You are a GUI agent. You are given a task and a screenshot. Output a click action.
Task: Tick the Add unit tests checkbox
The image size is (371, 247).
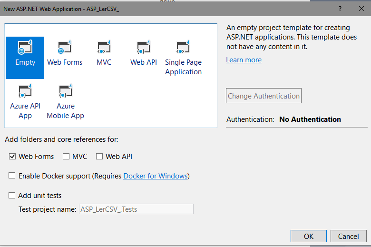pyautogui.click(x=12, y=196)
